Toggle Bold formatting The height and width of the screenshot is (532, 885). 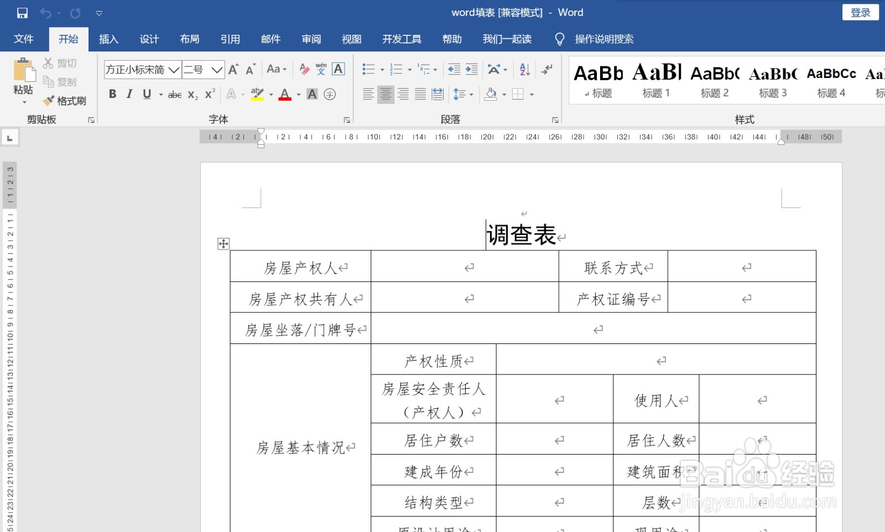point(113,94)
